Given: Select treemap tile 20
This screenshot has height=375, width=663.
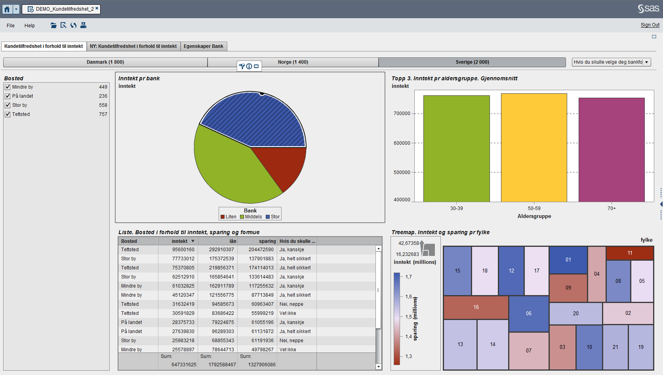Looking at the screenshot, I should [x=576, y=314].
